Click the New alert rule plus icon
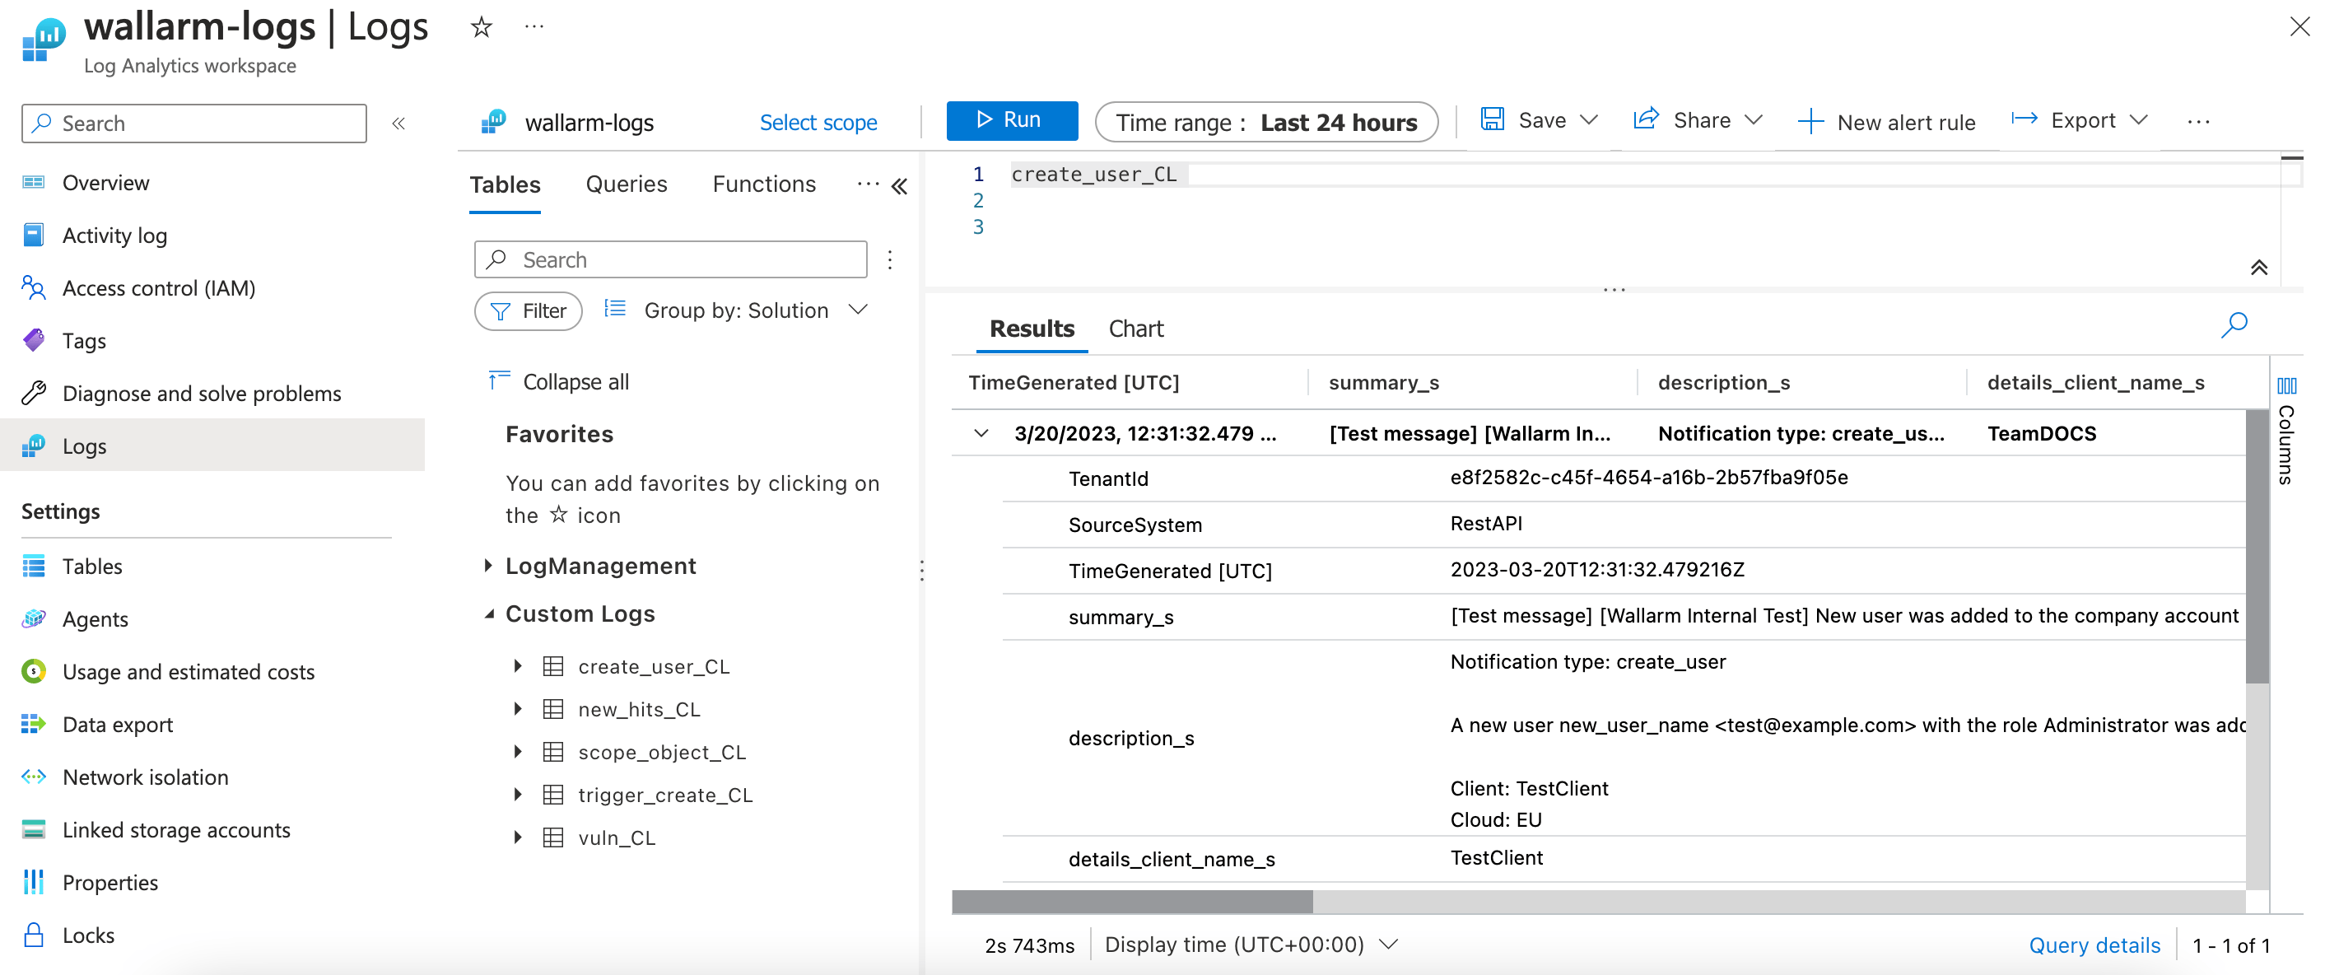The image size is (2325, 975). tap(1809, 122)
